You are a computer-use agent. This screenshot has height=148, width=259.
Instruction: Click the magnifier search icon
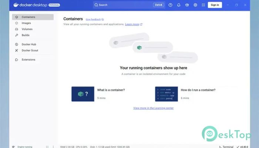point(96,5)
